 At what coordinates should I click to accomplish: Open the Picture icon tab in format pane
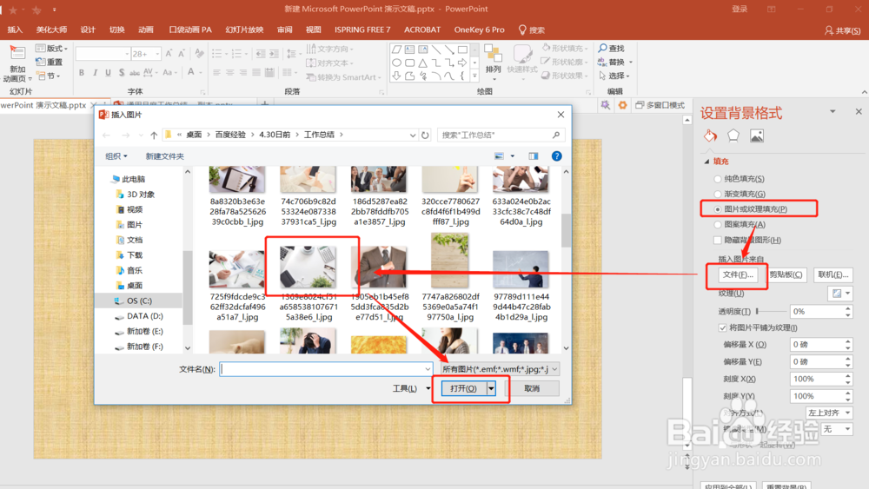click(x=757, y=135)
